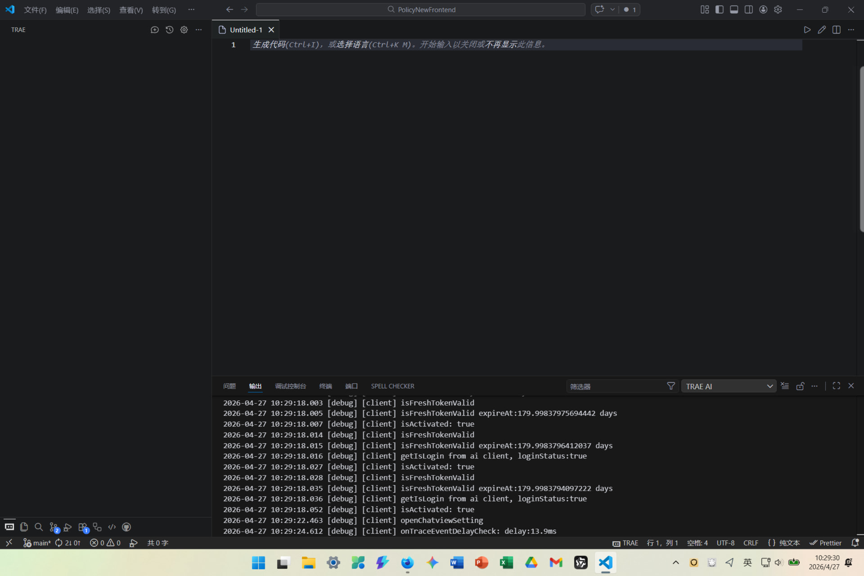864x576 pixels.
Task: Open Microsoft Word from the taskbar
Action: click(457, 562)
